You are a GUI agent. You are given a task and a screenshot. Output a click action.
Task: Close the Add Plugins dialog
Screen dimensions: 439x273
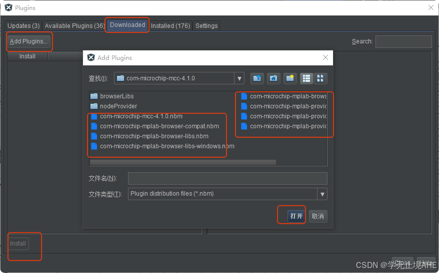(x=325, y=57)
